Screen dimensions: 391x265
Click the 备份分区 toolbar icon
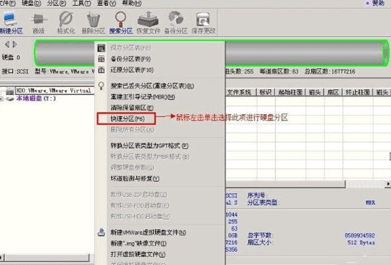(176, 19)
